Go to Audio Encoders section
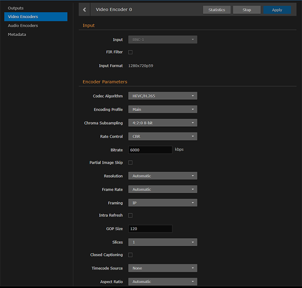This screenshot has width=302, height=288. (23, 26)
